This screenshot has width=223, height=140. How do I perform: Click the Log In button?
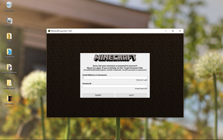coord(132,95)
